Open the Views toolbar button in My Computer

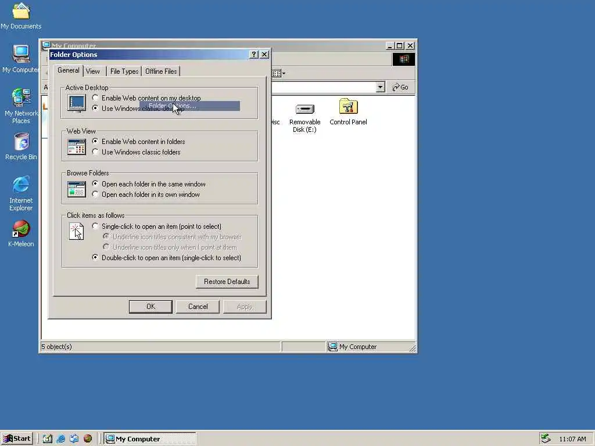(x=279, y=73)
